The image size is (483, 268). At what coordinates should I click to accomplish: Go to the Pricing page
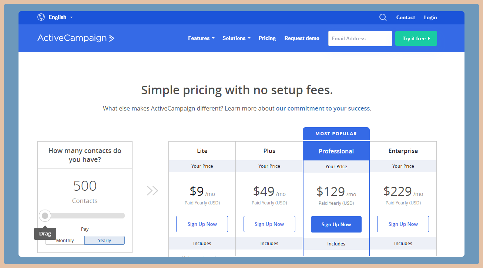[x=267, y=38]
